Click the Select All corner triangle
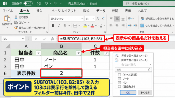The image size is (175, 98). coord(8,46)
